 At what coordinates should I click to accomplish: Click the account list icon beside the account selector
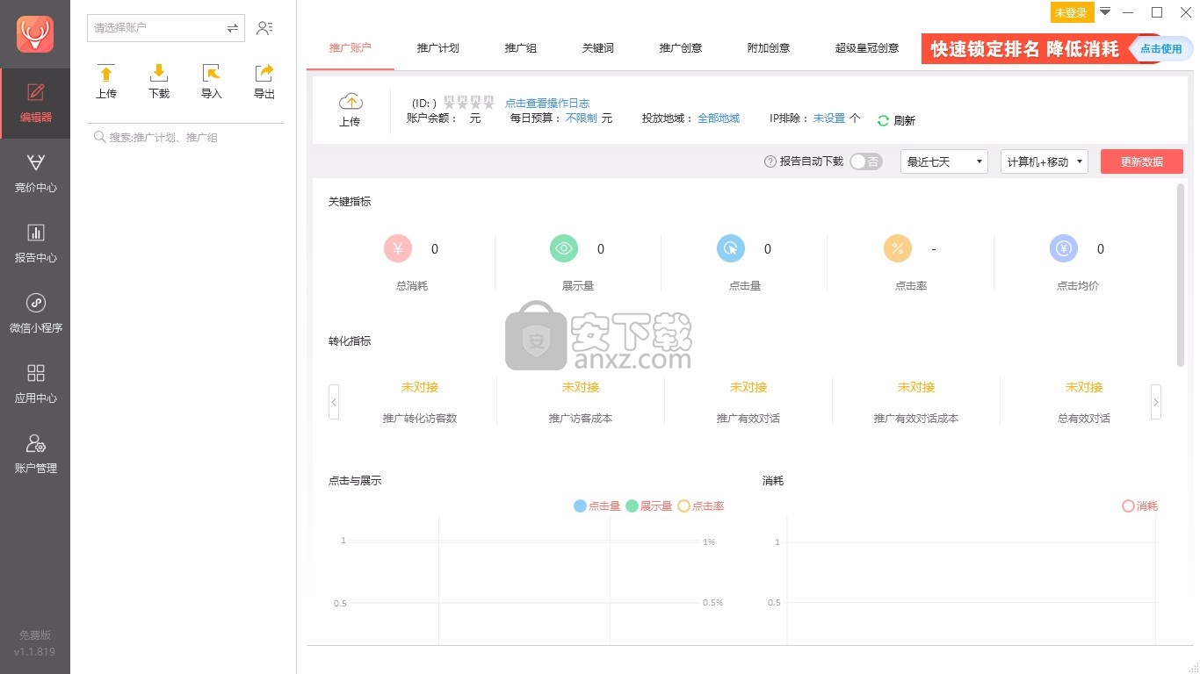[x=264, y=28]
